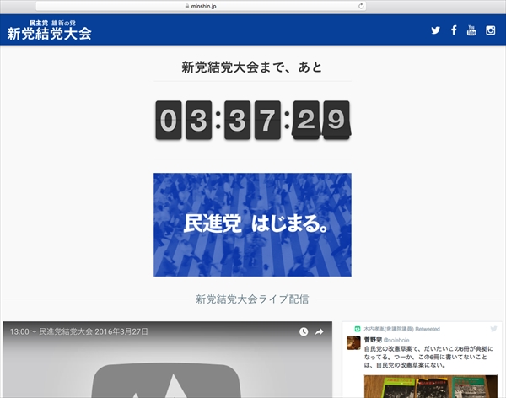Click the Watch Later clock icon on video
The height and width of the screenshot is (398, 506).
tap(304, 332)
